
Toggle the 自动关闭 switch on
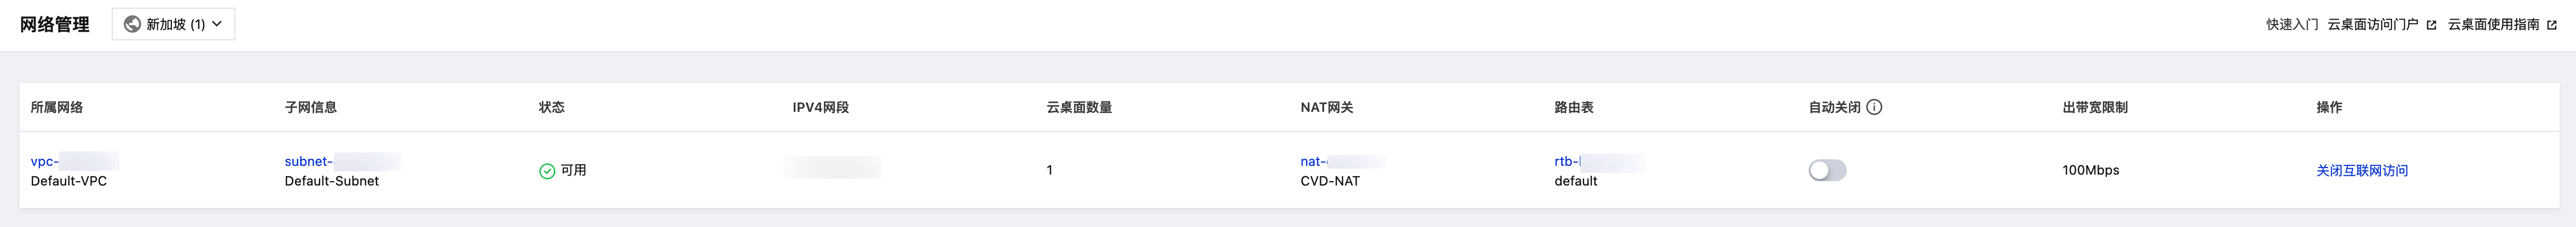tap(1827, 170)
